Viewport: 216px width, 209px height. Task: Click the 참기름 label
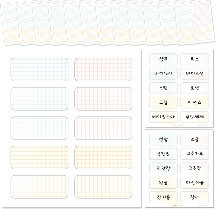click(163, 197)
